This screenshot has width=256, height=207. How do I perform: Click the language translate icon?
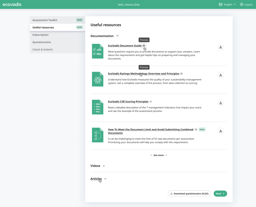pos(220,4)
